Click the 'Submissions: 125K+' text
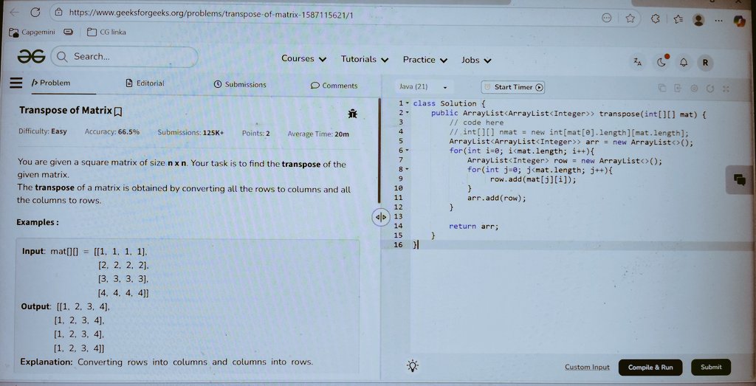Viewport: 756px width, 386px height. click(x=190, y=133)
